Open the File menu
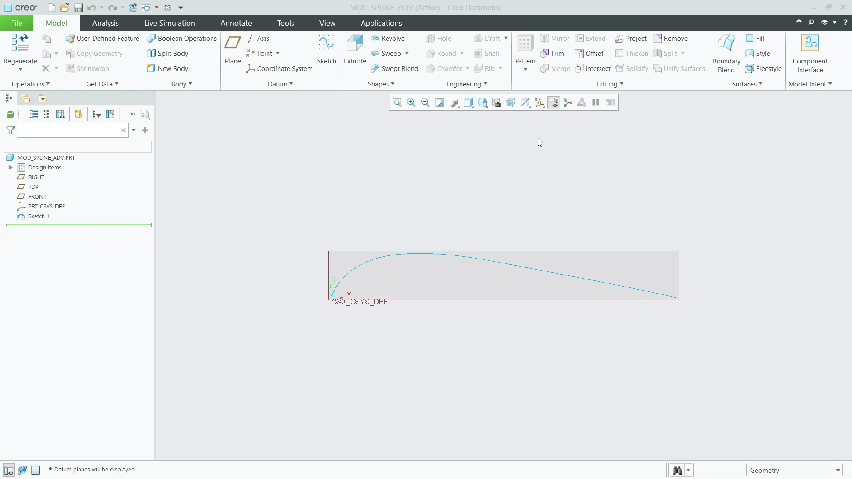 coord(16,23)
